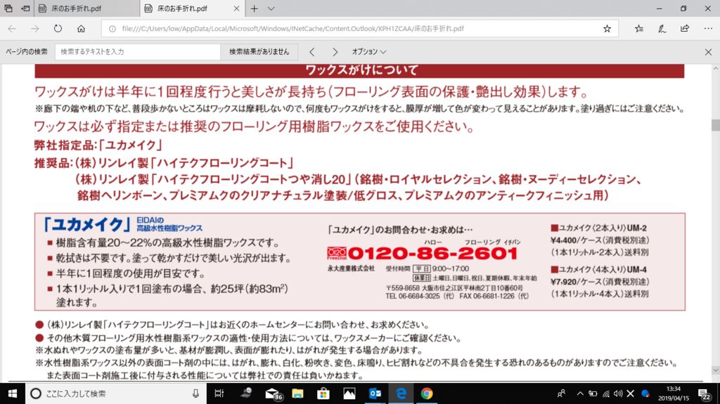The width and height of the screenshot is (720, 404).
Task: Click the 検索結果がありません status text
Action: tap(259, 52)
